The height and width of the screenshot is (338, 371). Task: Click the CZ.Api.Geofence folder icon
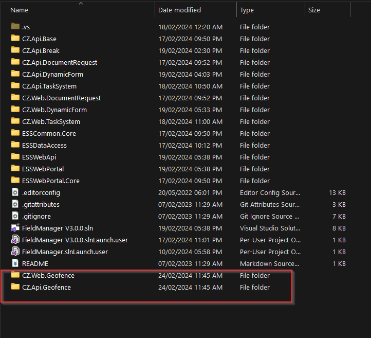(15, 287)
